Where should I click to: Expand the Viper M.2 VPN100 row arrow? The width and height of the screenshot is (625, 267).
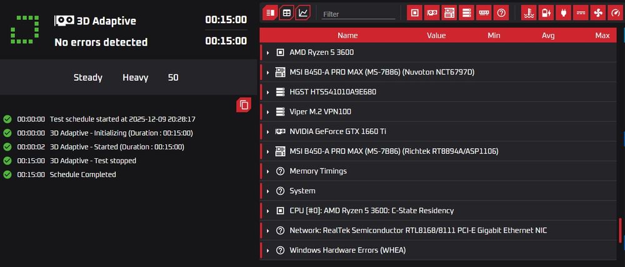coord(268,112)
